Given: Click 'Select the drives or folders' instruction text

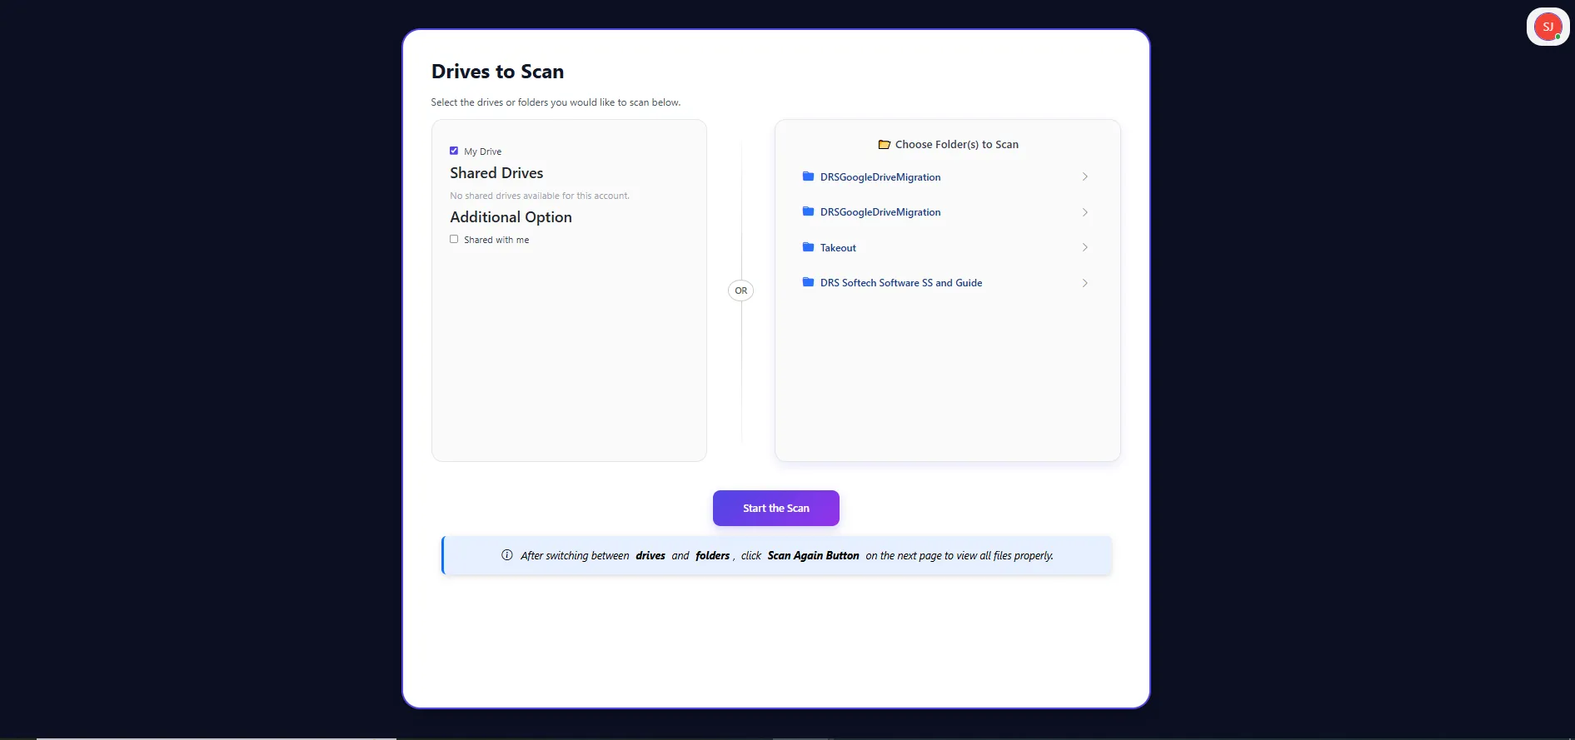Looking at the screenshot, I should [556, 102].
